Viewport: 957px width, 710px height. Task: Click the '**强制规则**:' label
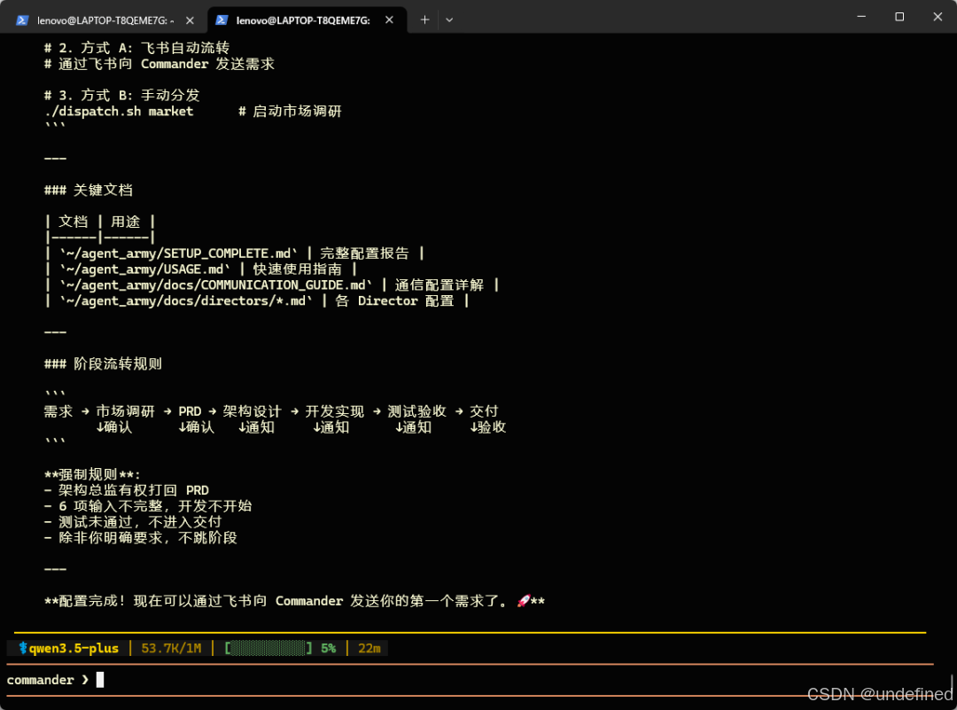tap(92, 474)
